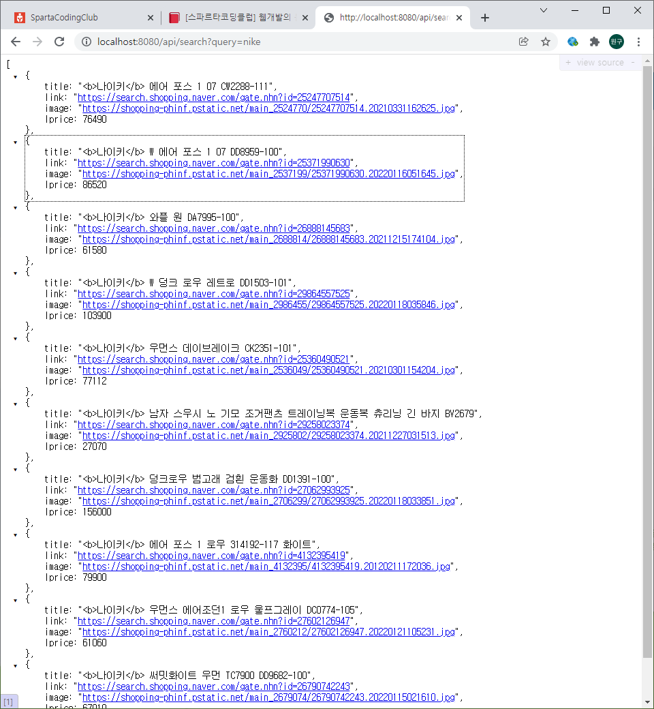
Task: Click the vertical scrollbar thumb
Action: [647, 362]
